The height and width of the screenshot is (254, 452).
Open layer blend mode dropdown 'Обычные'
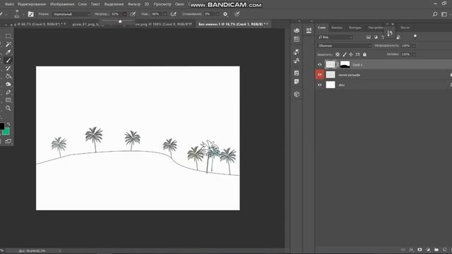[x=344, y=46]
